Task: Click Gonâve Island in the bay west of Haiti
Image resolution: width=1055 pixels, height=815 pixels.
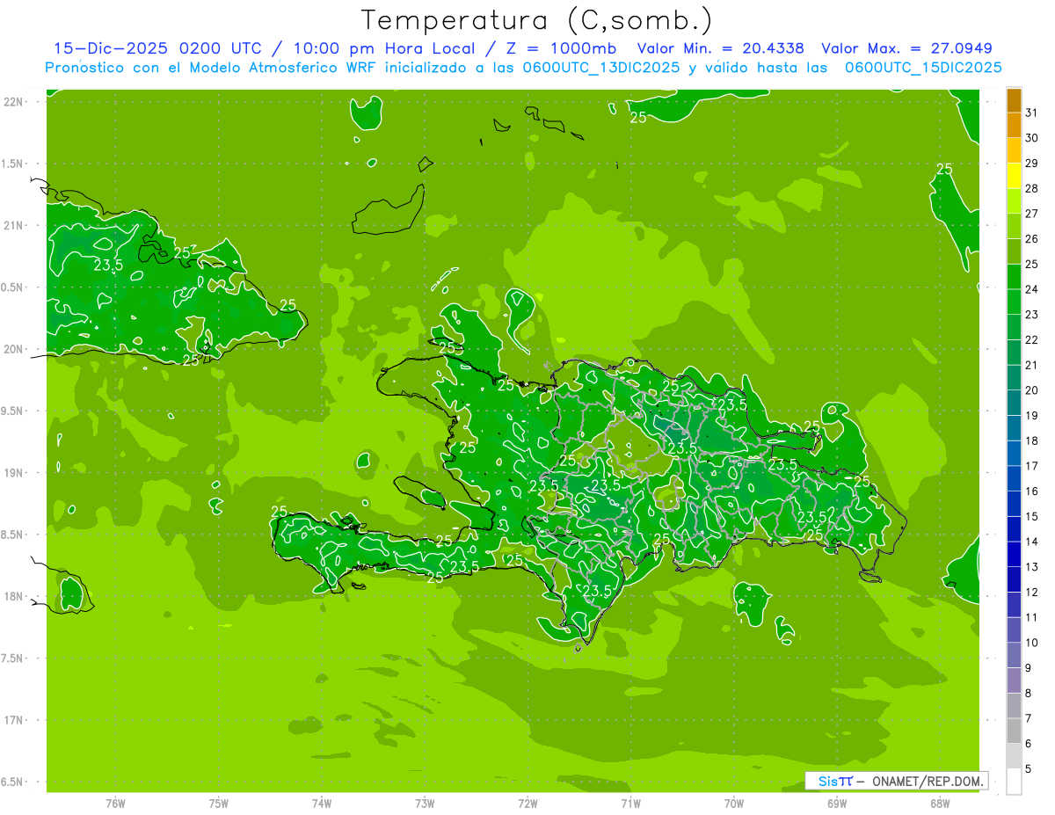Action: (x=420, y=491)
